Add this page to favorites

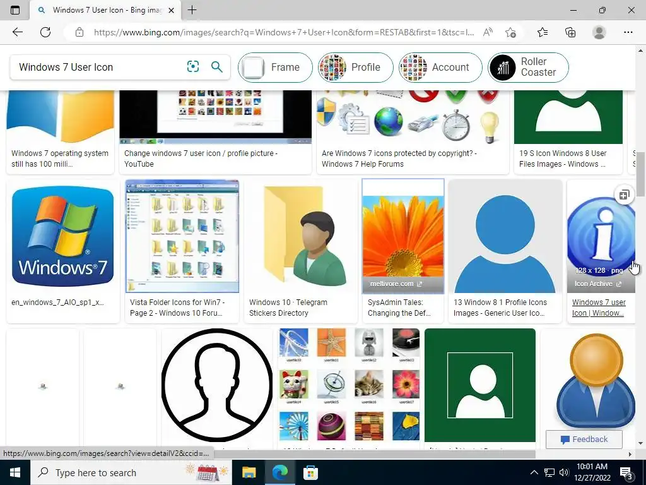click(x=510, y=32)
